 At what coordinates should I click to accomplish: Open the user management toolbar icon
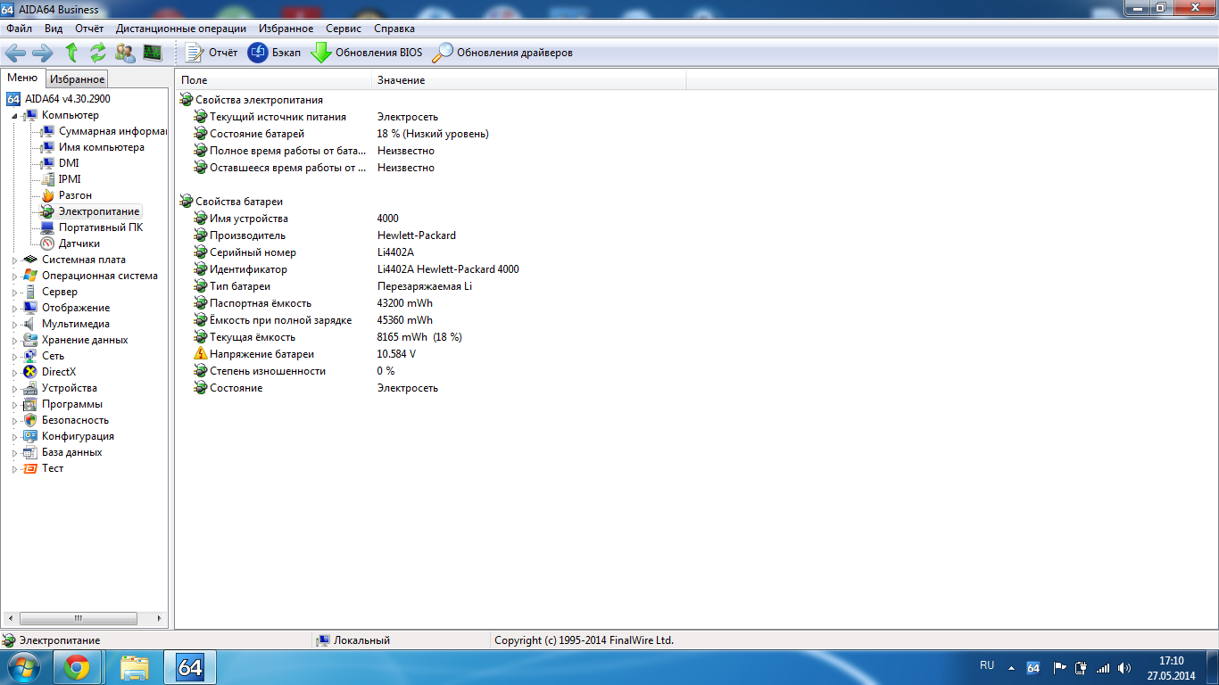point(125,53)
